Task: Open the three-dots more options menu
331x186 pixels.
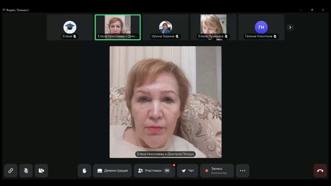Action: [243, 171]
